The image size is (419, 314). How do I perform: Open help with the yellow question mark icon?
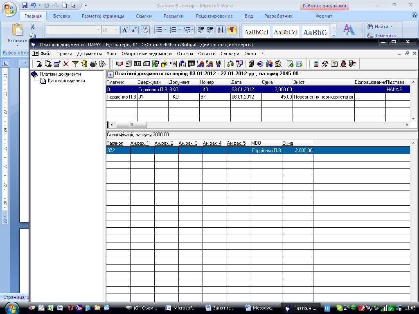click(334, 64)
